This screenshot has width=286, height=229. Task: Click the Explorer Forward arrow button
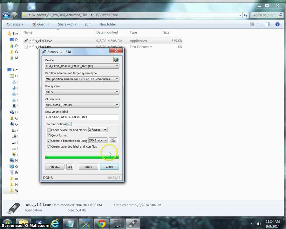(14, 15)
